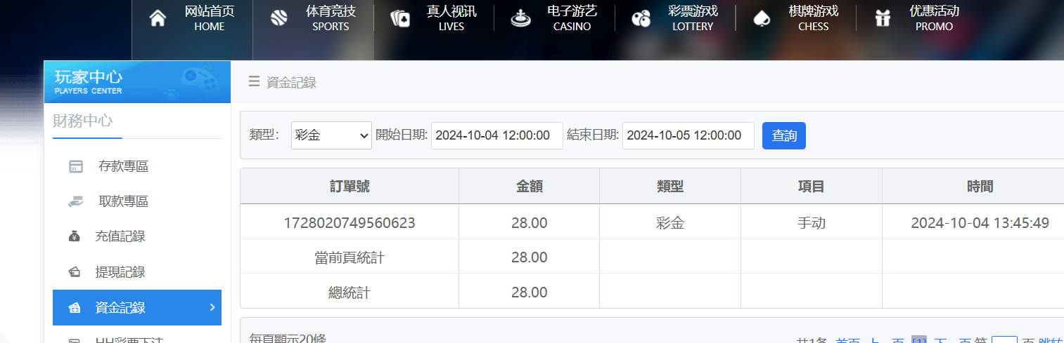Image resolution: width=1064 pixels, height=343 pixels.
Task: Click the icon beside 提現記錄
Action: tap(75, 272)
